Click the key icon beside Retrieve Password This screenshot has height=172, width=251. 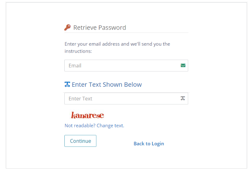tap(68, 27)
